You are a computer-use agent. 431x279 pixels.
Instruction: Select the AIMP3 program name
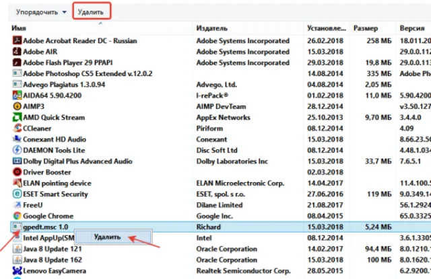pos(34,106)
